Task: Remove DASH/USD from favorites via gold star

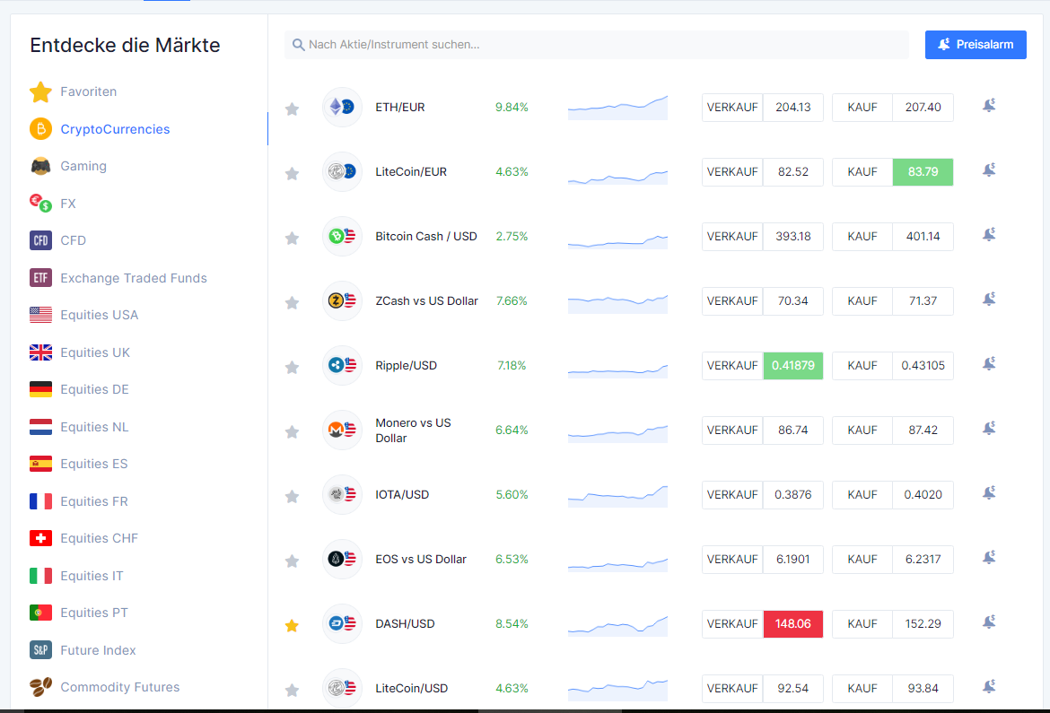Action: [292, 625]
